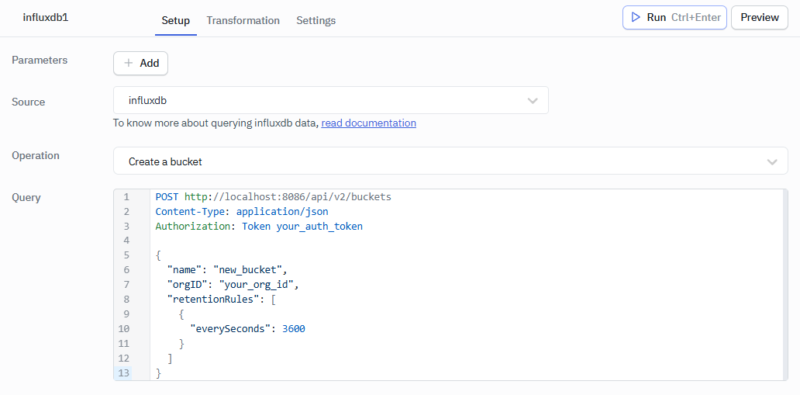800x395 pixels.
Task: Open the Transformation tab
Action: pos(243,20)
